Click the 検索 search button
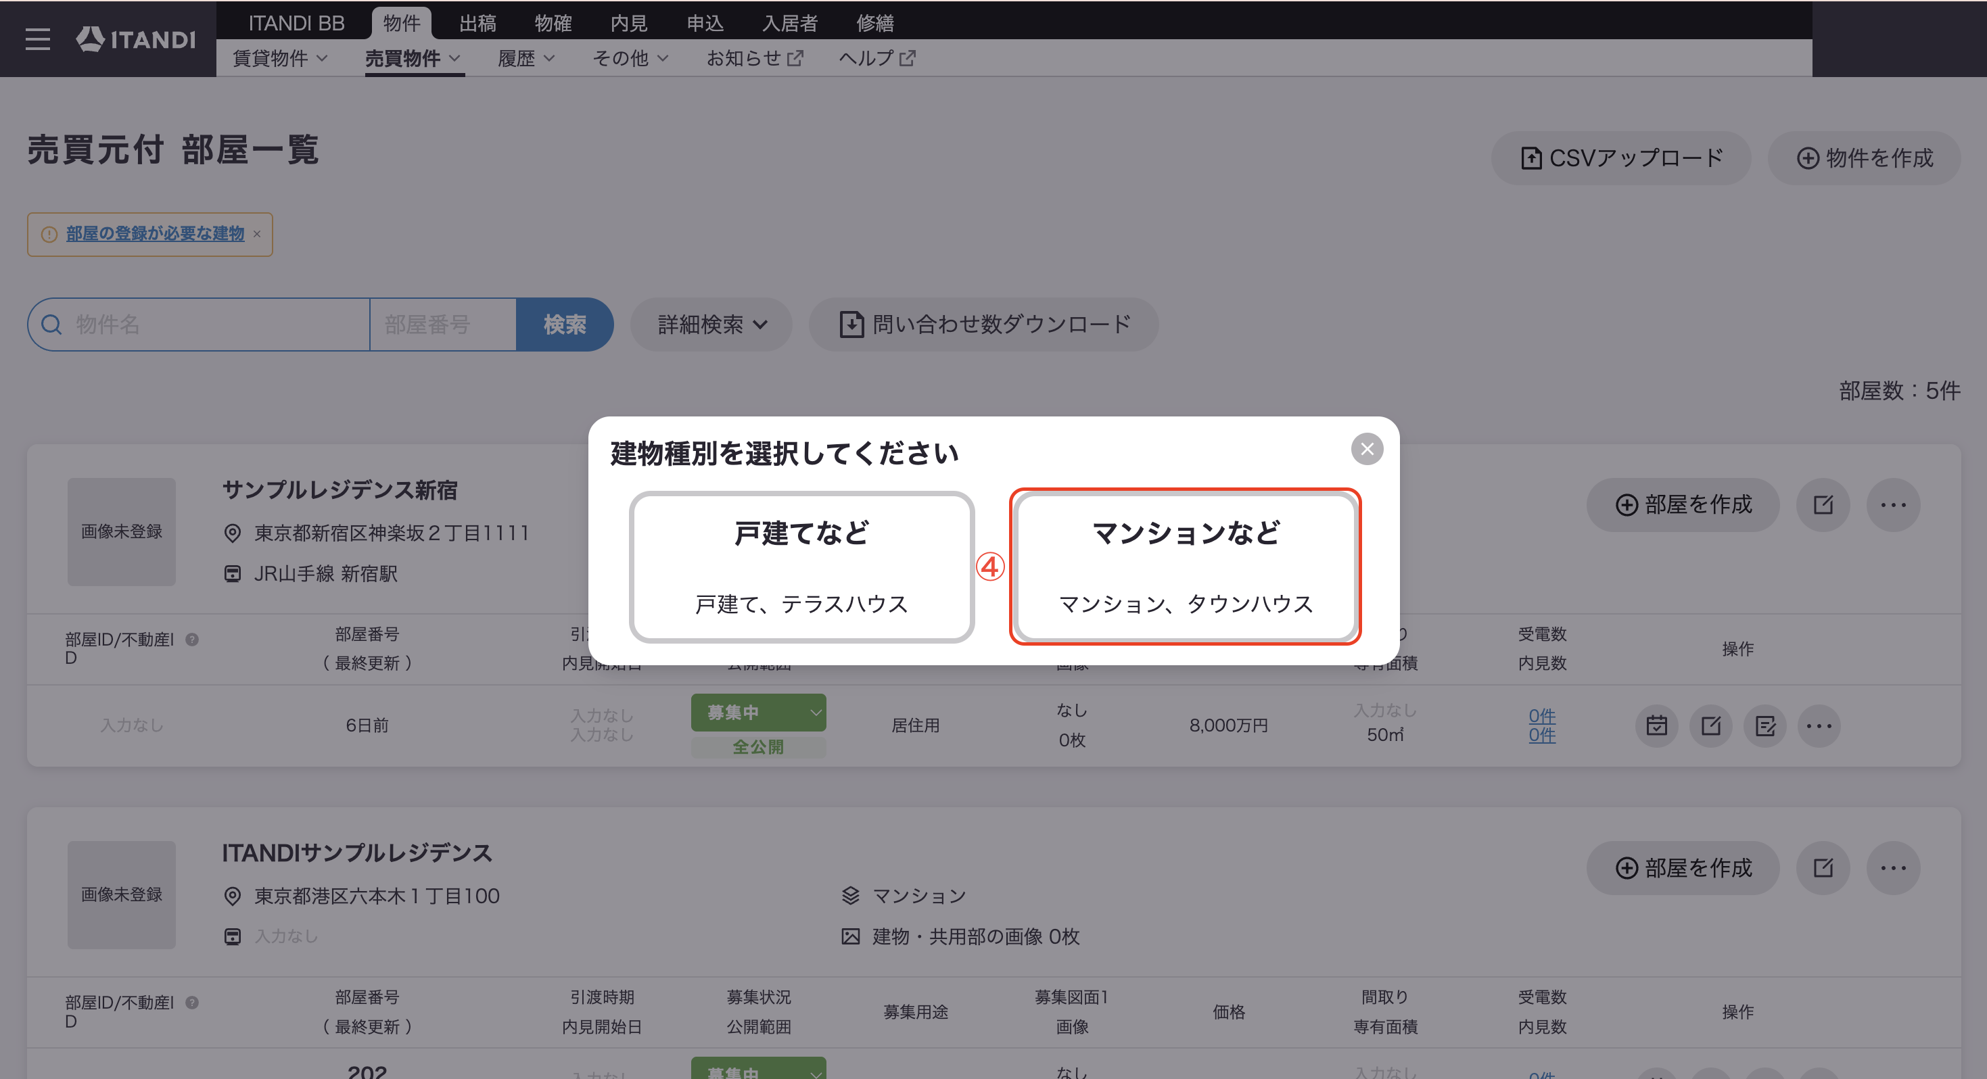The width and height of the screenshot is (1987, 1079). click(565, 325)
